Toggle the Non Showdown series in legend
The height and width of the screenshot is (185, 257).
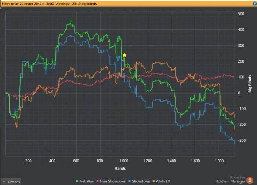tap(112, 181)
